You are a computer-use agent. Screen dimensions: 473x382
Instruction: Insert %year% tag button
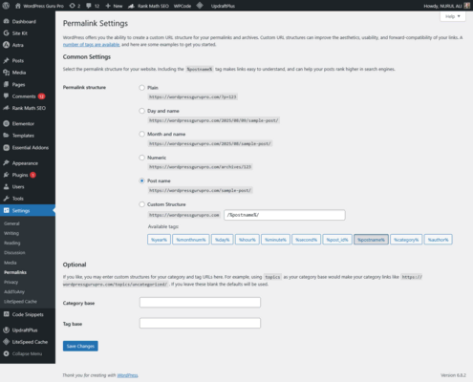159,240
